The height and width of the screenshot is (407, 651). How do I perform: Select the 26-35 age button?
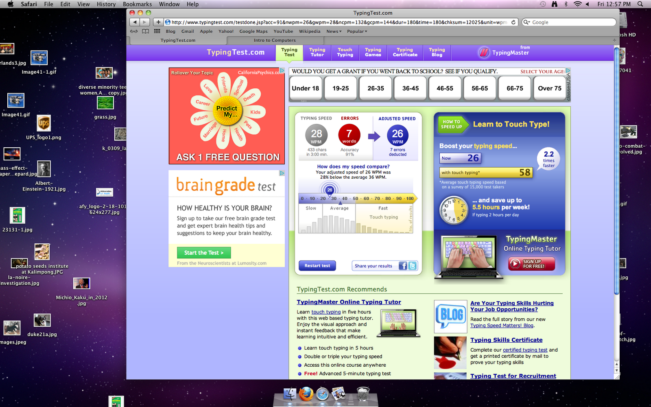pyautogui.click(x=376, y=88)
